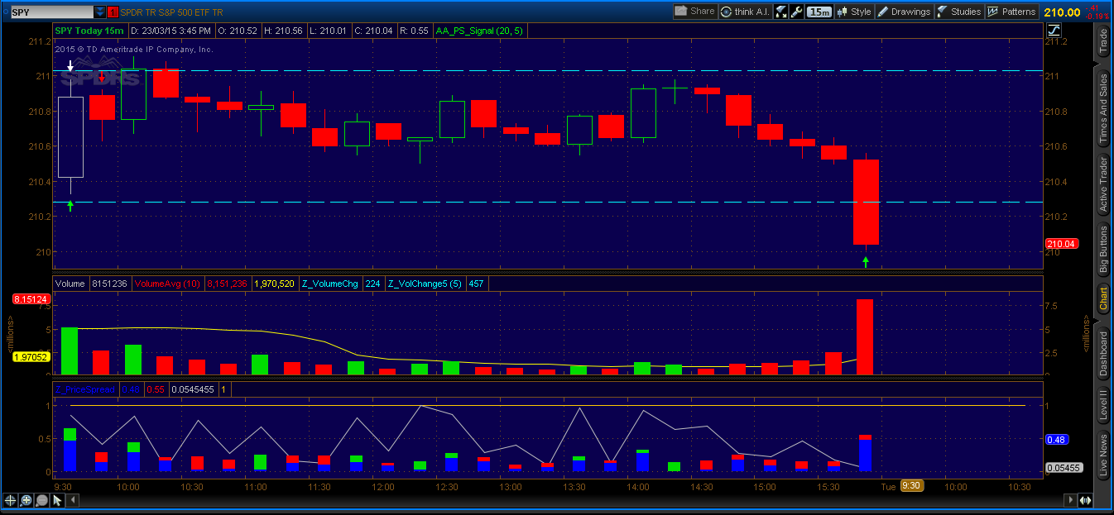The image size is (1114, 515).
Task: Open chart settings wrench icon
Action: click(x=796, y=12)
